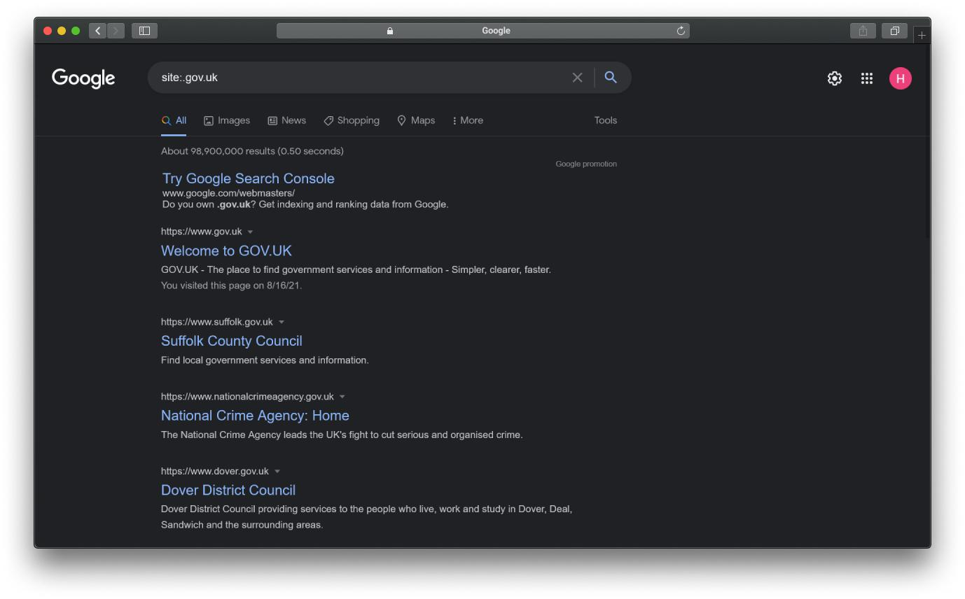Viewport: 965px width, 599px height.
Task: Click the https://www.dover.gov.uk URL text
Action: click(x=215, y=471)
